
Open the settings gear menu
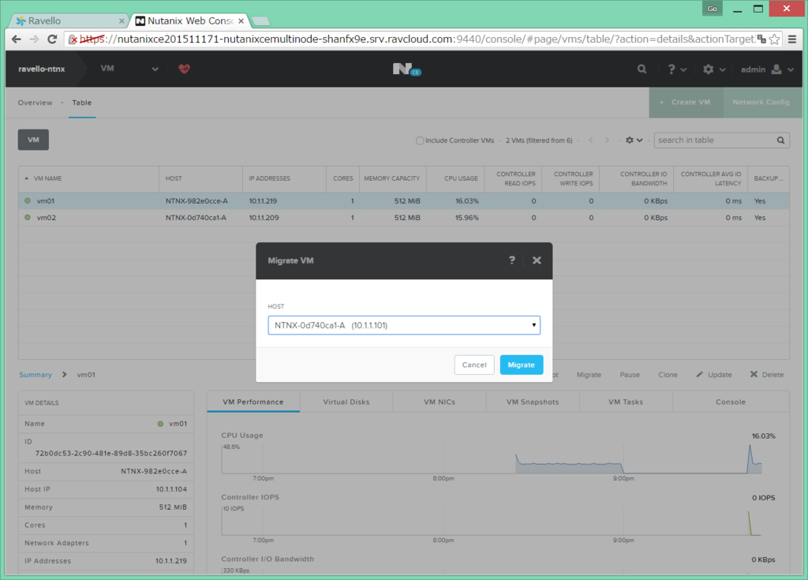(x=713, y=69)
